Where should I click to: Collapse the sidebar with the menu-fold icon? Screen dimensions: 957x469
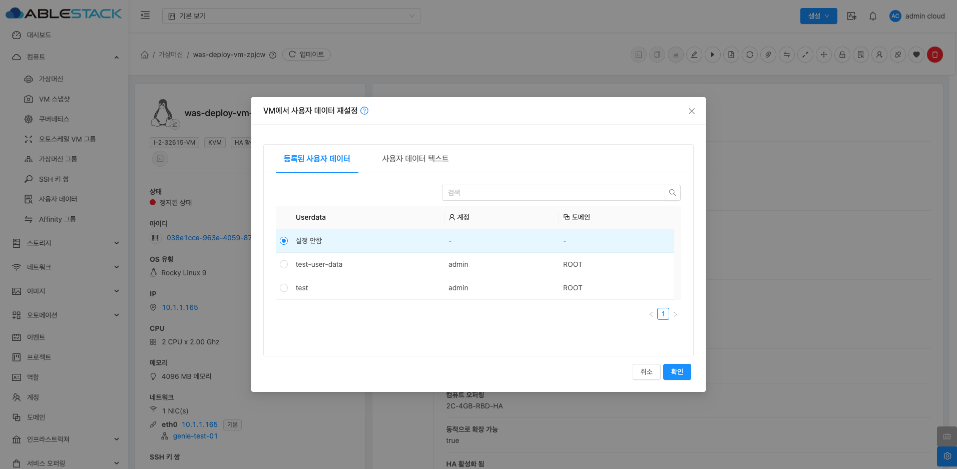[x=145, y=16]
